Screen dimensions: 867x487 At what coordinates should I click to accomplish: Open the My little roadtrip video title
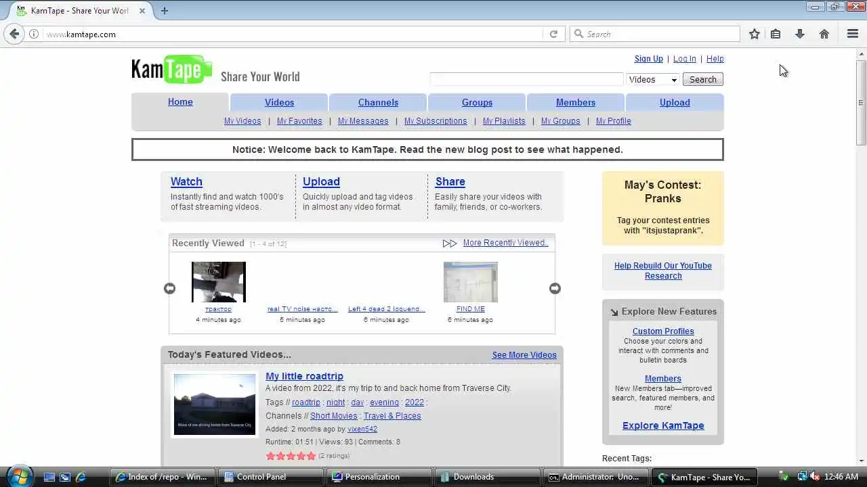click(305, 376)
